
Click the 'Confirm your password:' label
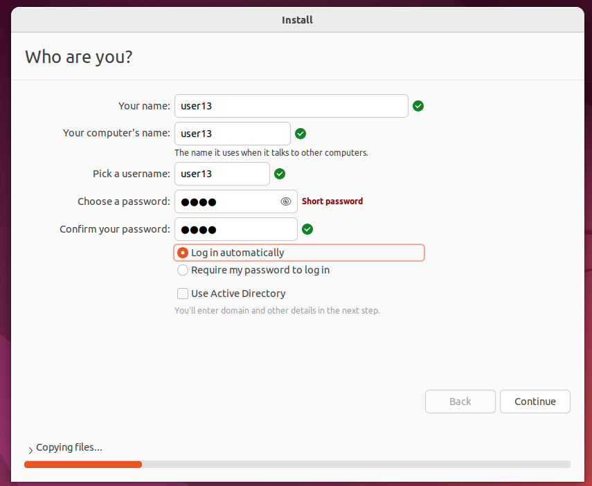tap(115, 229)
